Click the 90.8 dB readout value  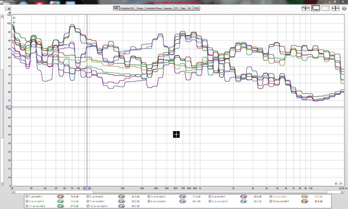[x=318, y=201]
